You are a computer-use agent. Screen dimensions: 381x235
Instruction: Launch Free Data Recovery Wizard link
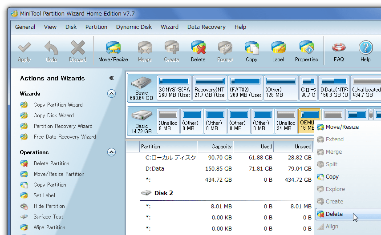click(65, 137)
